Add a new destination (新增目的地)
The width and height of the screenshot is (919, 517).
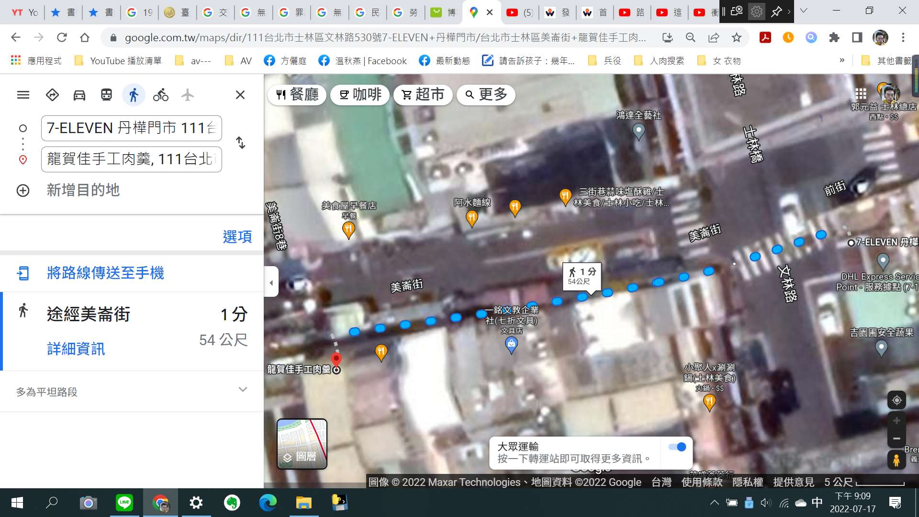(83, 190)
